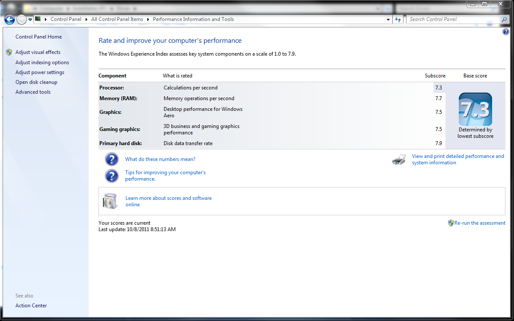Launch Open disk cleanup
The image size is (514, 321).
(36, 82)
